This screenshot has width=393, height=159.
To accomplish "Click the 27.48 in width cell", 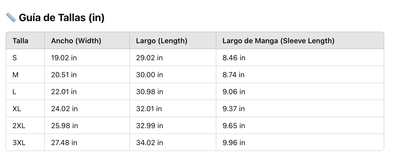I will click(64, 143).
